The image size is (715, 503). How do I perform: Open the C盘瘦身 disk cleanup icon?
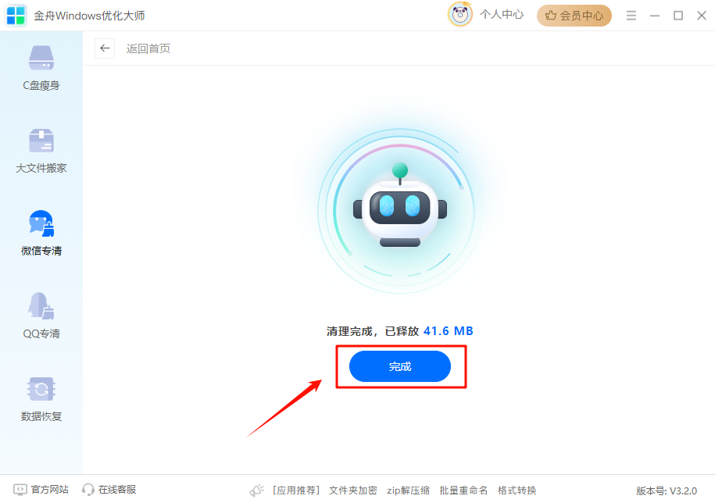click(x=41, y=58)
